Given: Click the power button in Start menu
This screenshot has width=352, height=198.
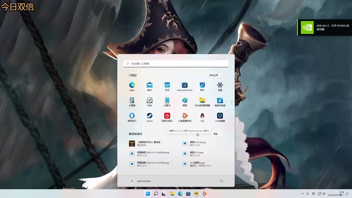Looking at the screenshot, I should [x=221, y=181].
